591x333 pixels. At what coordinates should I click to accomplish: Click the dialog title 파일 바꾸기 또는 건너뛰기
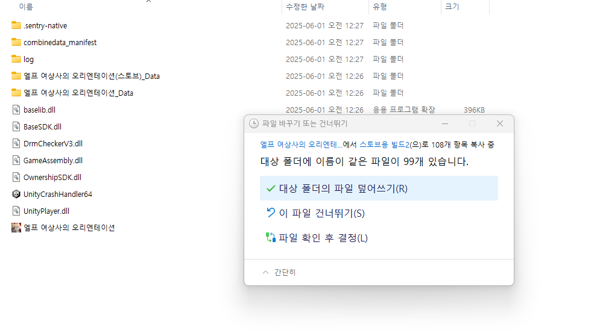(x=305, y=123)
